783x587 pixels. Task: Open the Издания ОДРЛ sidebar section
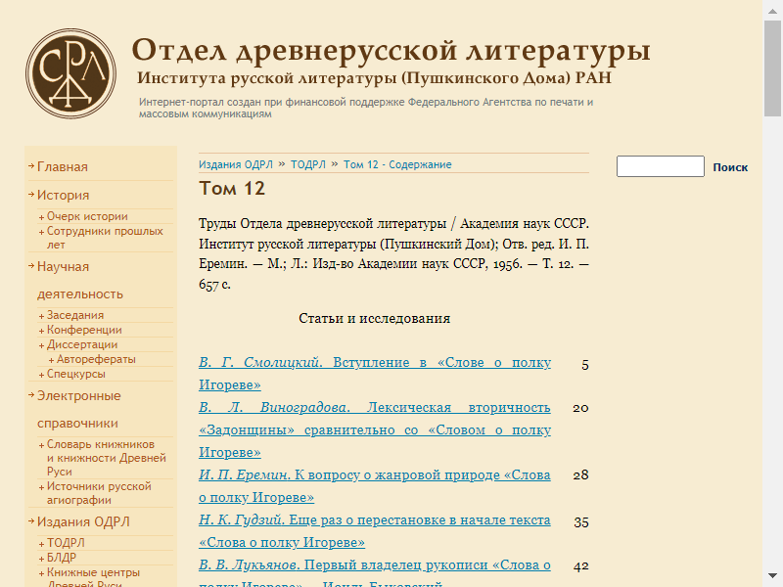tap(83, 521)
